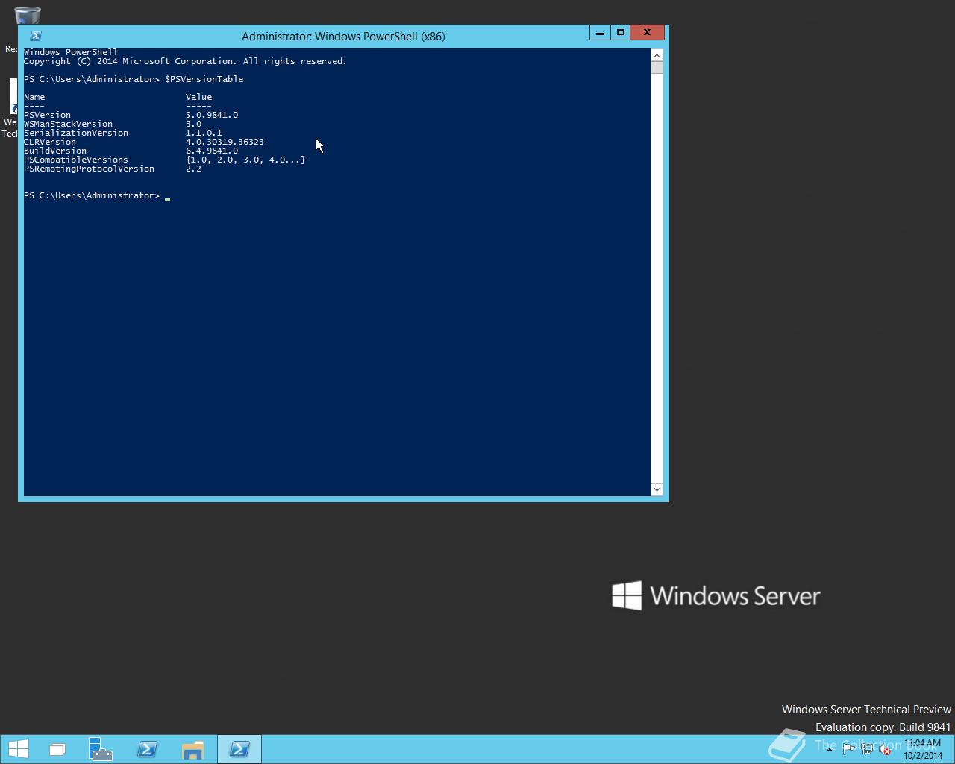955x764 pixels.
Task: Open File Explorer from the taskbar
Action: click(192, 749)
